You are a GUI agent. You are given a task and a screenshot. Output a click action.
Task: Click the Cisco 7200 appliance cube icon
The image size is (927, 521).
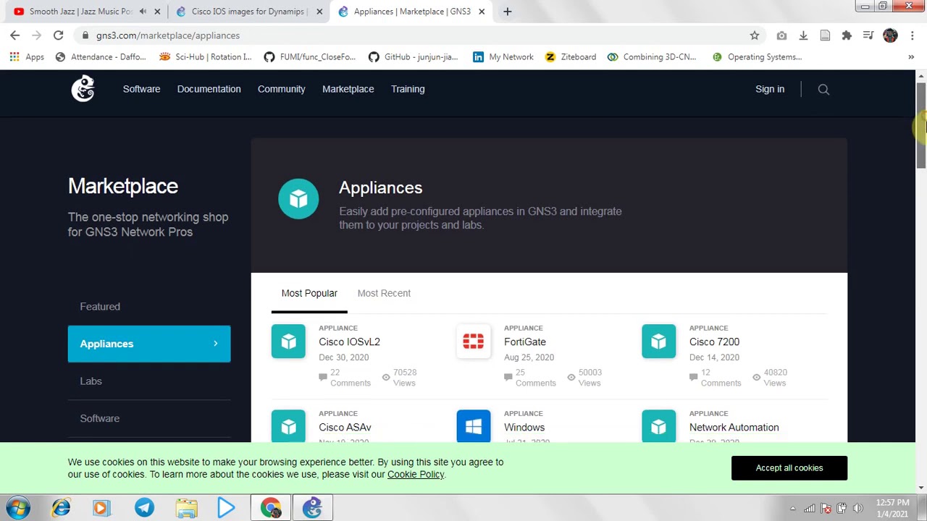[658, 341]
